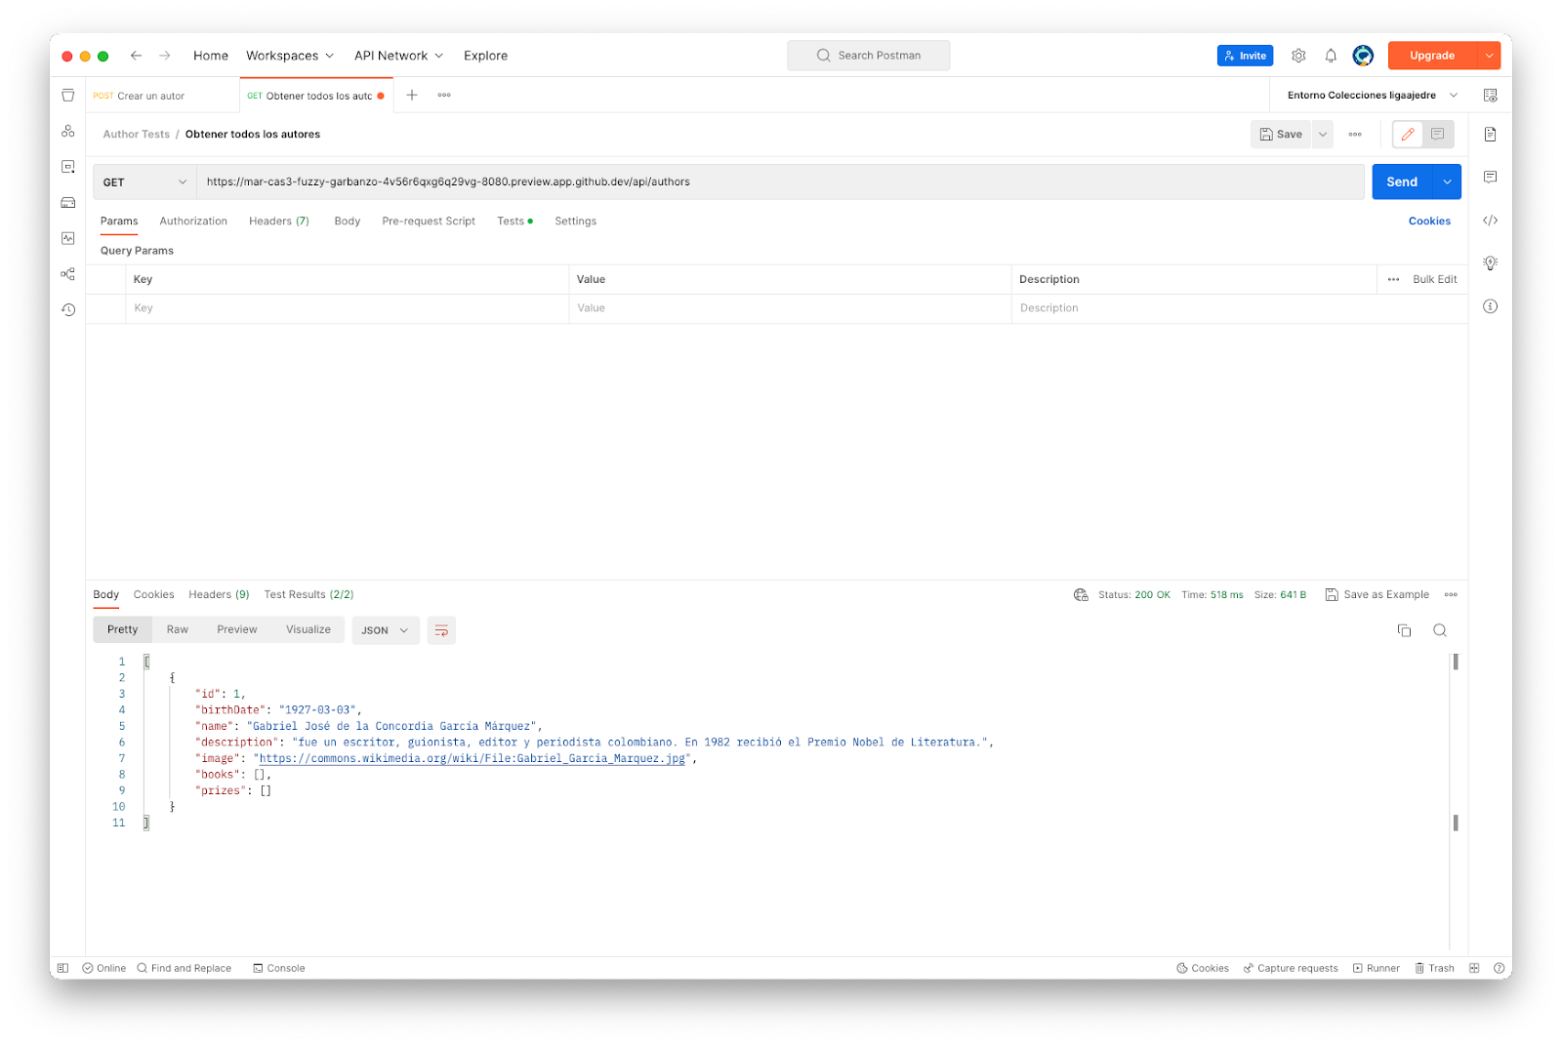Open the API Network dropdown
Image resolution: width=1562 pixels, height=1045 pixels.
pyautogui.click(x=398, y=56)
